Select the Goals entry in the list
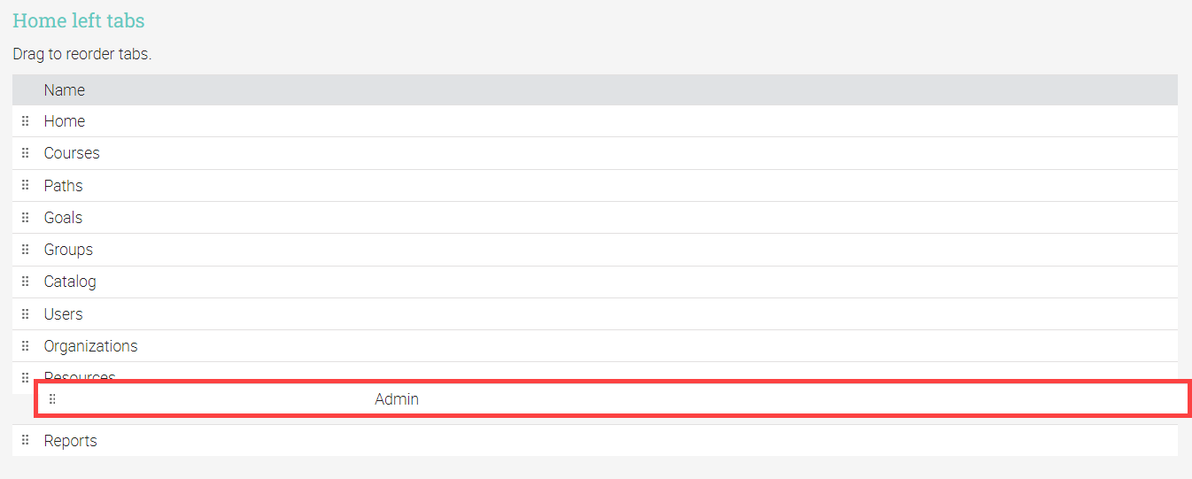Image resolution: width=1192 pixels, height=479 pixels. [63, 218]
